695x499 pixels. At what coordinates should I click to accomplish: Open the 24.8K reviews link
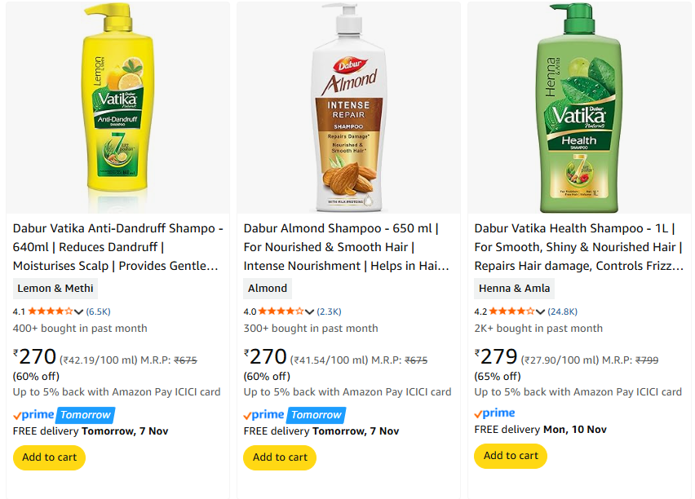[x=563, y=311]
